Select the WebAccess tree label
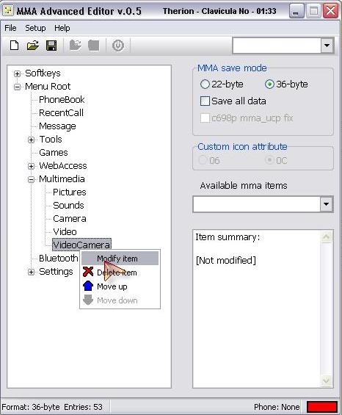This screenshot has height=415, width=342. click(63, 166)
